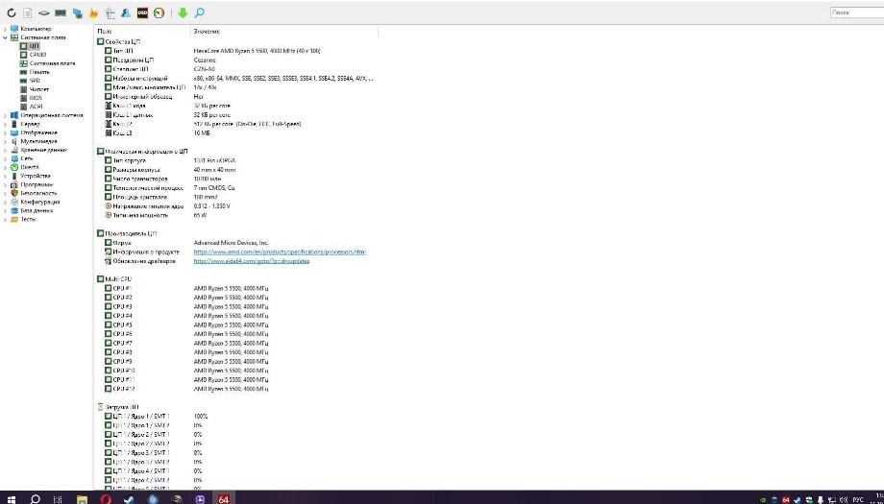Expand the Компьютер tree node
The width and height of the screenshot is (884, 504).
pos(5,29)
